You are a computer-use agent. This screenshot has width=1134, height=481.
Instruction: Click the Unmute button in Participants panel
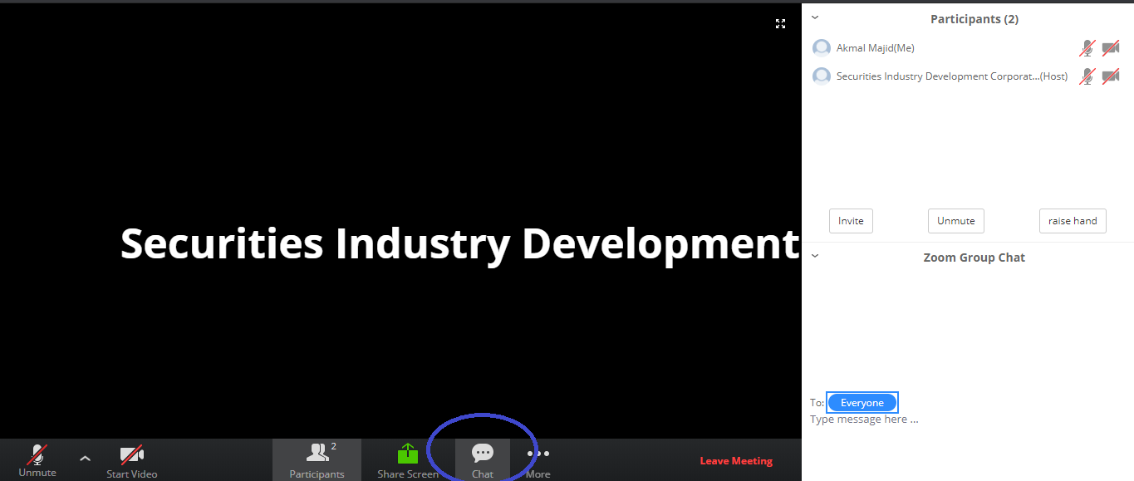pos(956,221)
